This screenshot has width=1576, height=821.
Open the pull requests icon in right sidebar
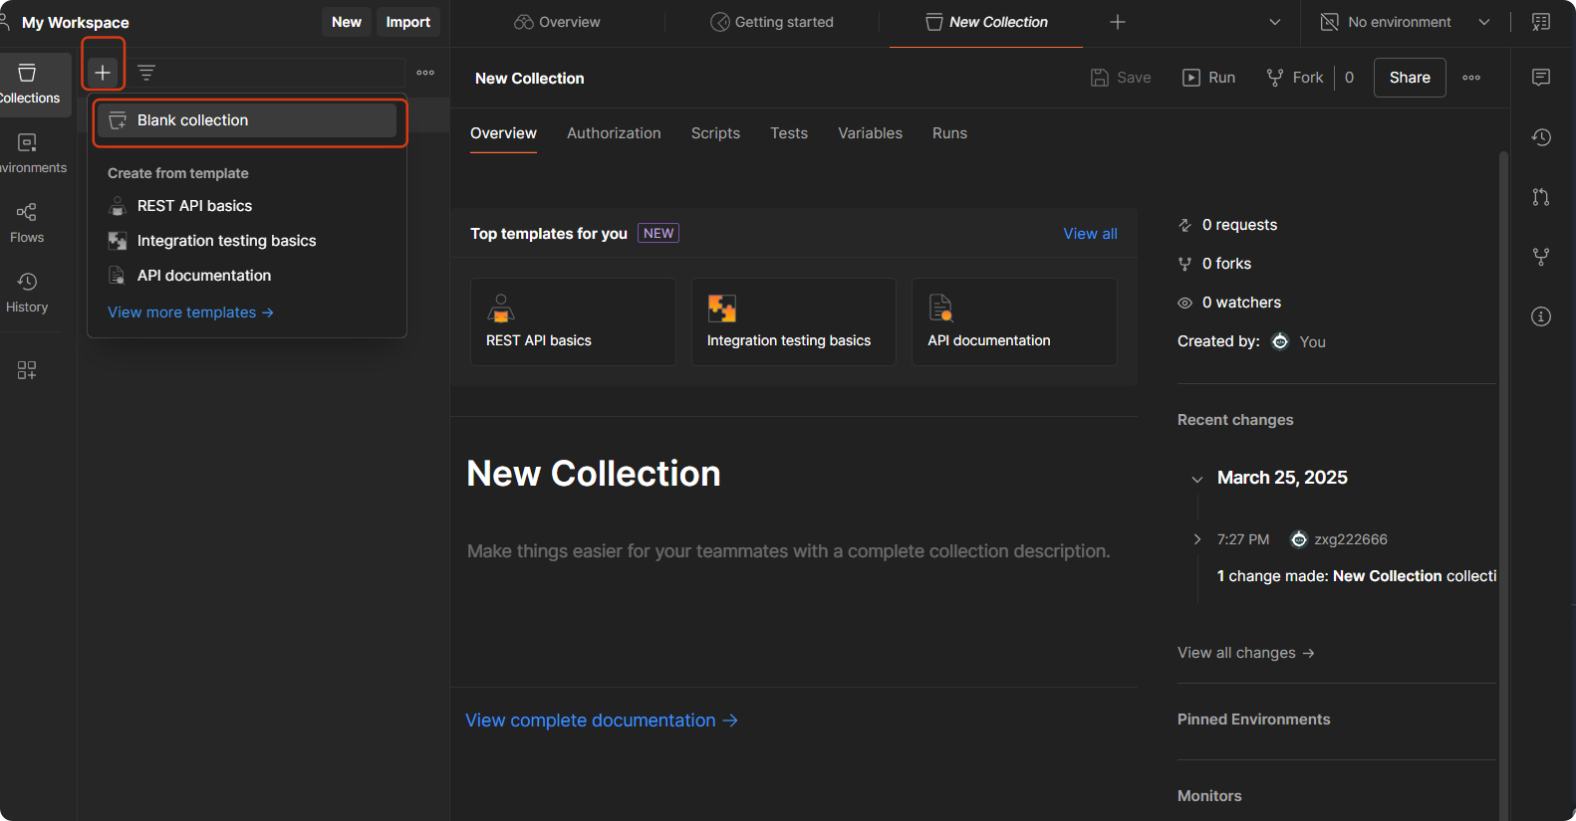pos(1541,197)
